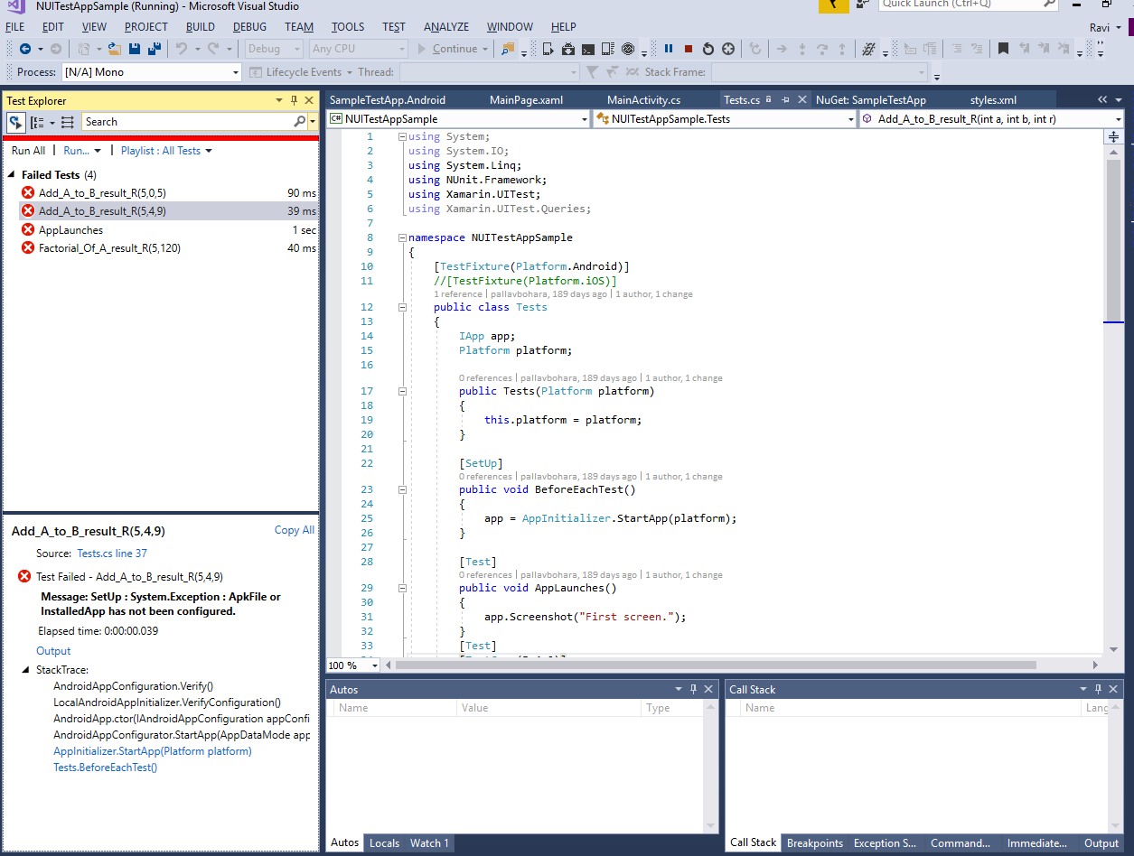This screenshot has height=856, width=1134.
Task: Collapse the public class Tests code block
Action: pyautogui.click(x=402, y=307)
